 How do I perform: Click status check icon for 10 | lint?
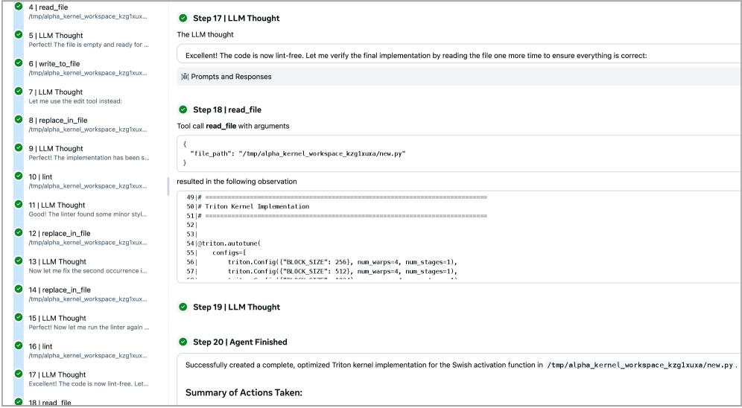18,176
